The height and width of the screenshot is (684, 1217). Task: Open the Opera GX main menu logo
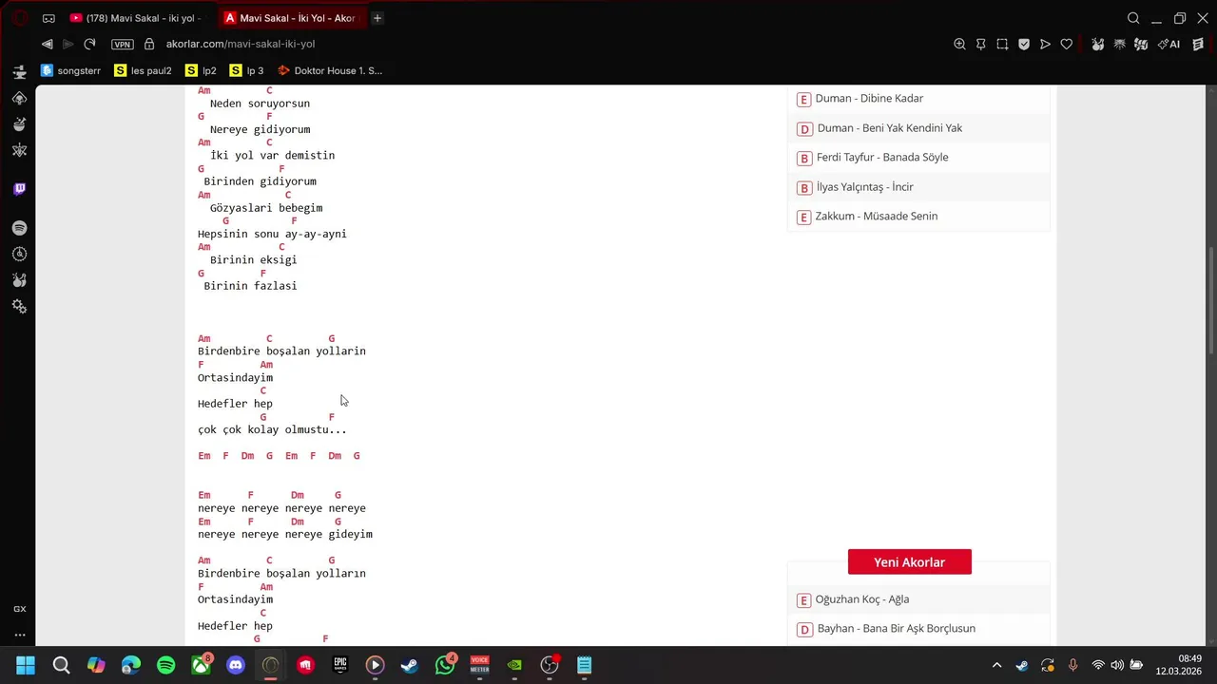[x=19, y=18]
